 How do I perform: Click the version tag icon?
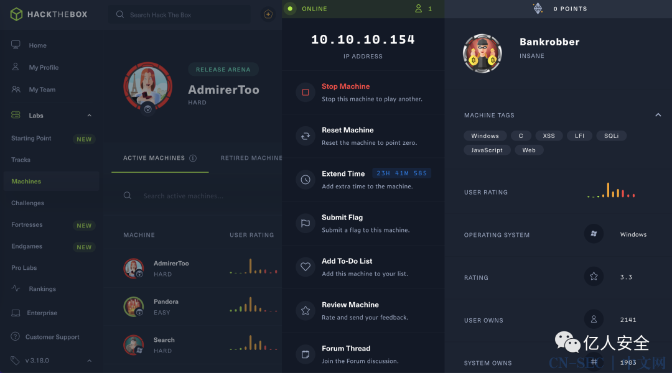16,361
